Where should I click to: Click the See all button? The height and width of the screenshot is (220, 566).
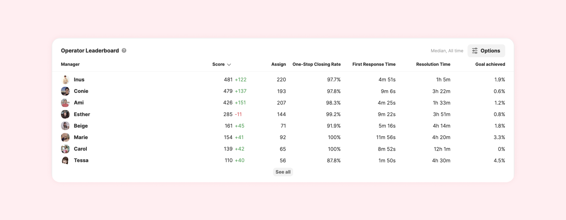(283, 172)
